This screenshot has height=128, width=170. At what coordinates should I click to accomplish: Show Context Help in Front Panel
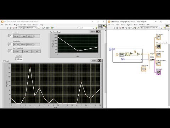click(x=97, y=28)
